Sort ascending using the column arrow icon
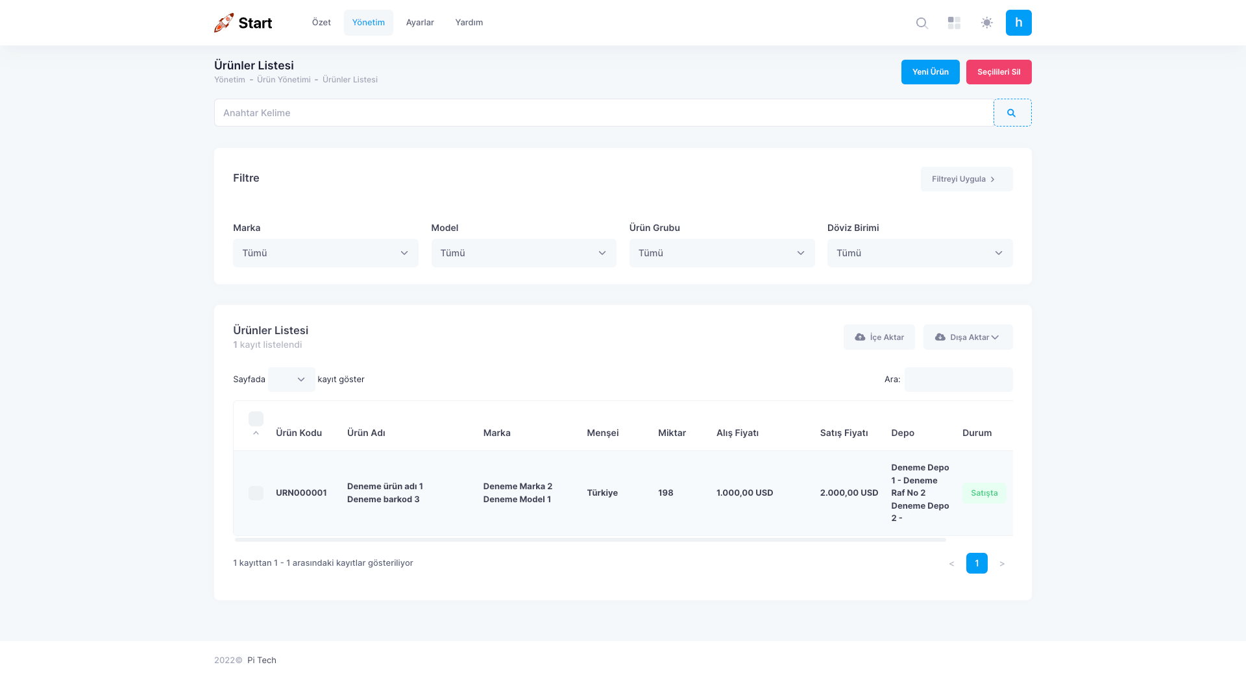Screen dimensions: 1246x680 point(256,433)
